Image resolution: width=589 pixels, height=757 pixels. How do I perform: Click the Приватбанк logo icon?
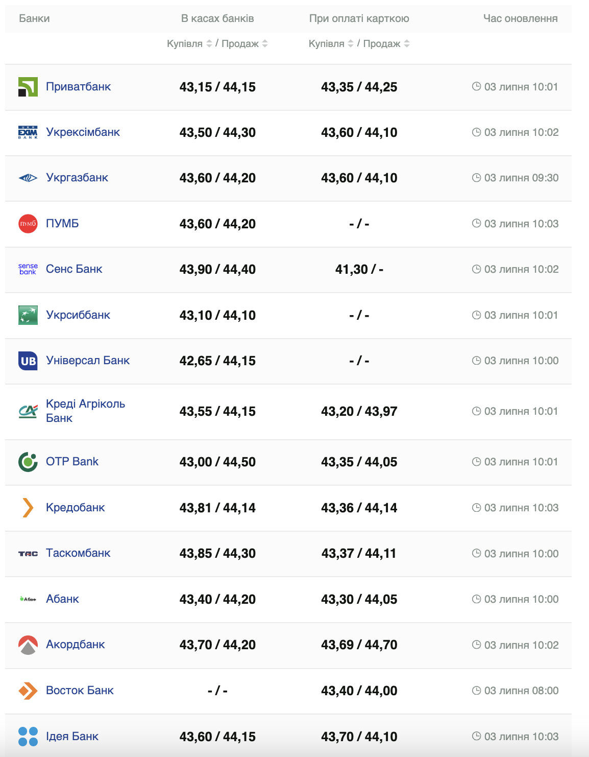click(x=28, y=87)
